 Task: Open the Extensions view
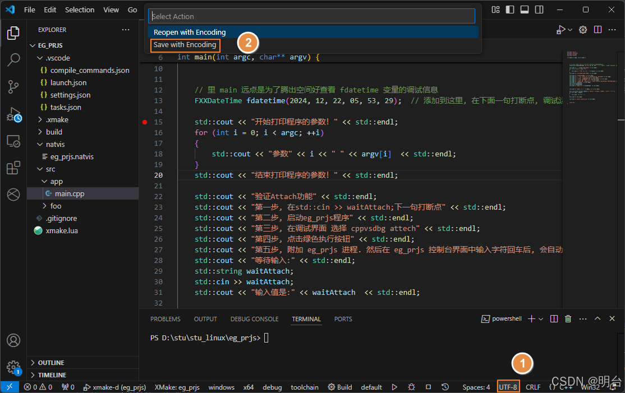point(13,168)
